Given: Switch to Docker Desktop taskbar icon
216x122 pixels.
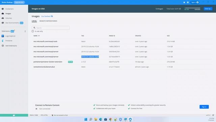Looking at the screenshot, I should [x=130, y=119].
